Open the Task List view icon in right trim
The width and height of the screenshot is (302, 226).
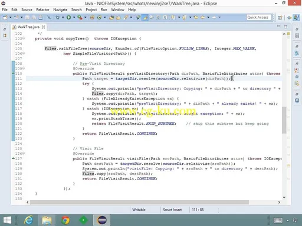click(x=297, y=35)
